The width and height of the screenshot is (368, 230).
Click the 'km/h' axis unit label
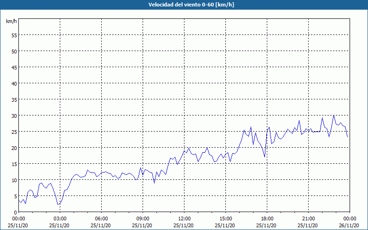pos(11,21)
